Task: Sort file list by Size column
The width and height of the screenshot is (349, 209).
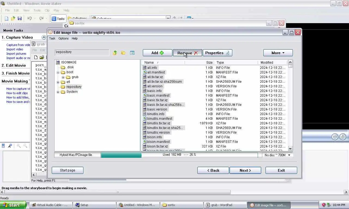Action: [x=199, y=62]
